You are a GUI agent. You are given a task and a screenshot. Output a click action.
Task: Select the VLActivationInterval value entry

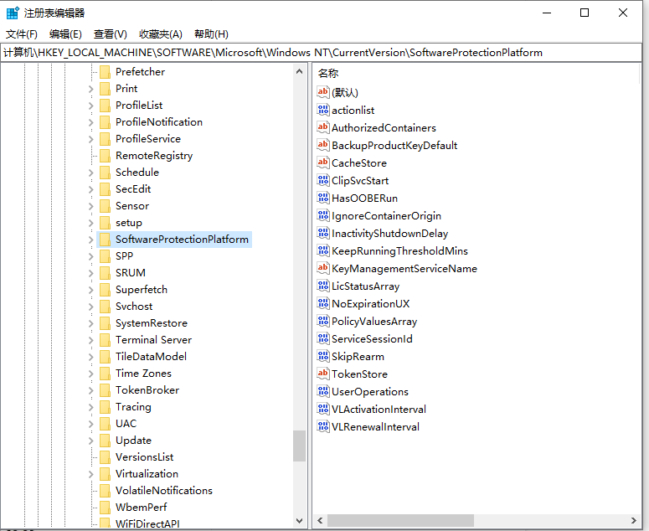click(379, 409)
